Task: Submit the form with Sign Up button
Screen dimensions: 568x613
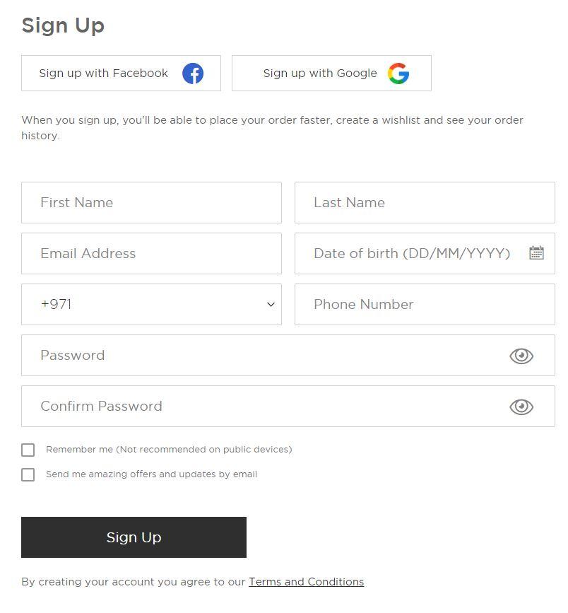Action: [134, 537]
